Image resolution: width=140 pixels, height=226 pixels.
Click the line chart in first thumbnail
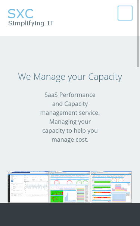[x=36, y=189]
